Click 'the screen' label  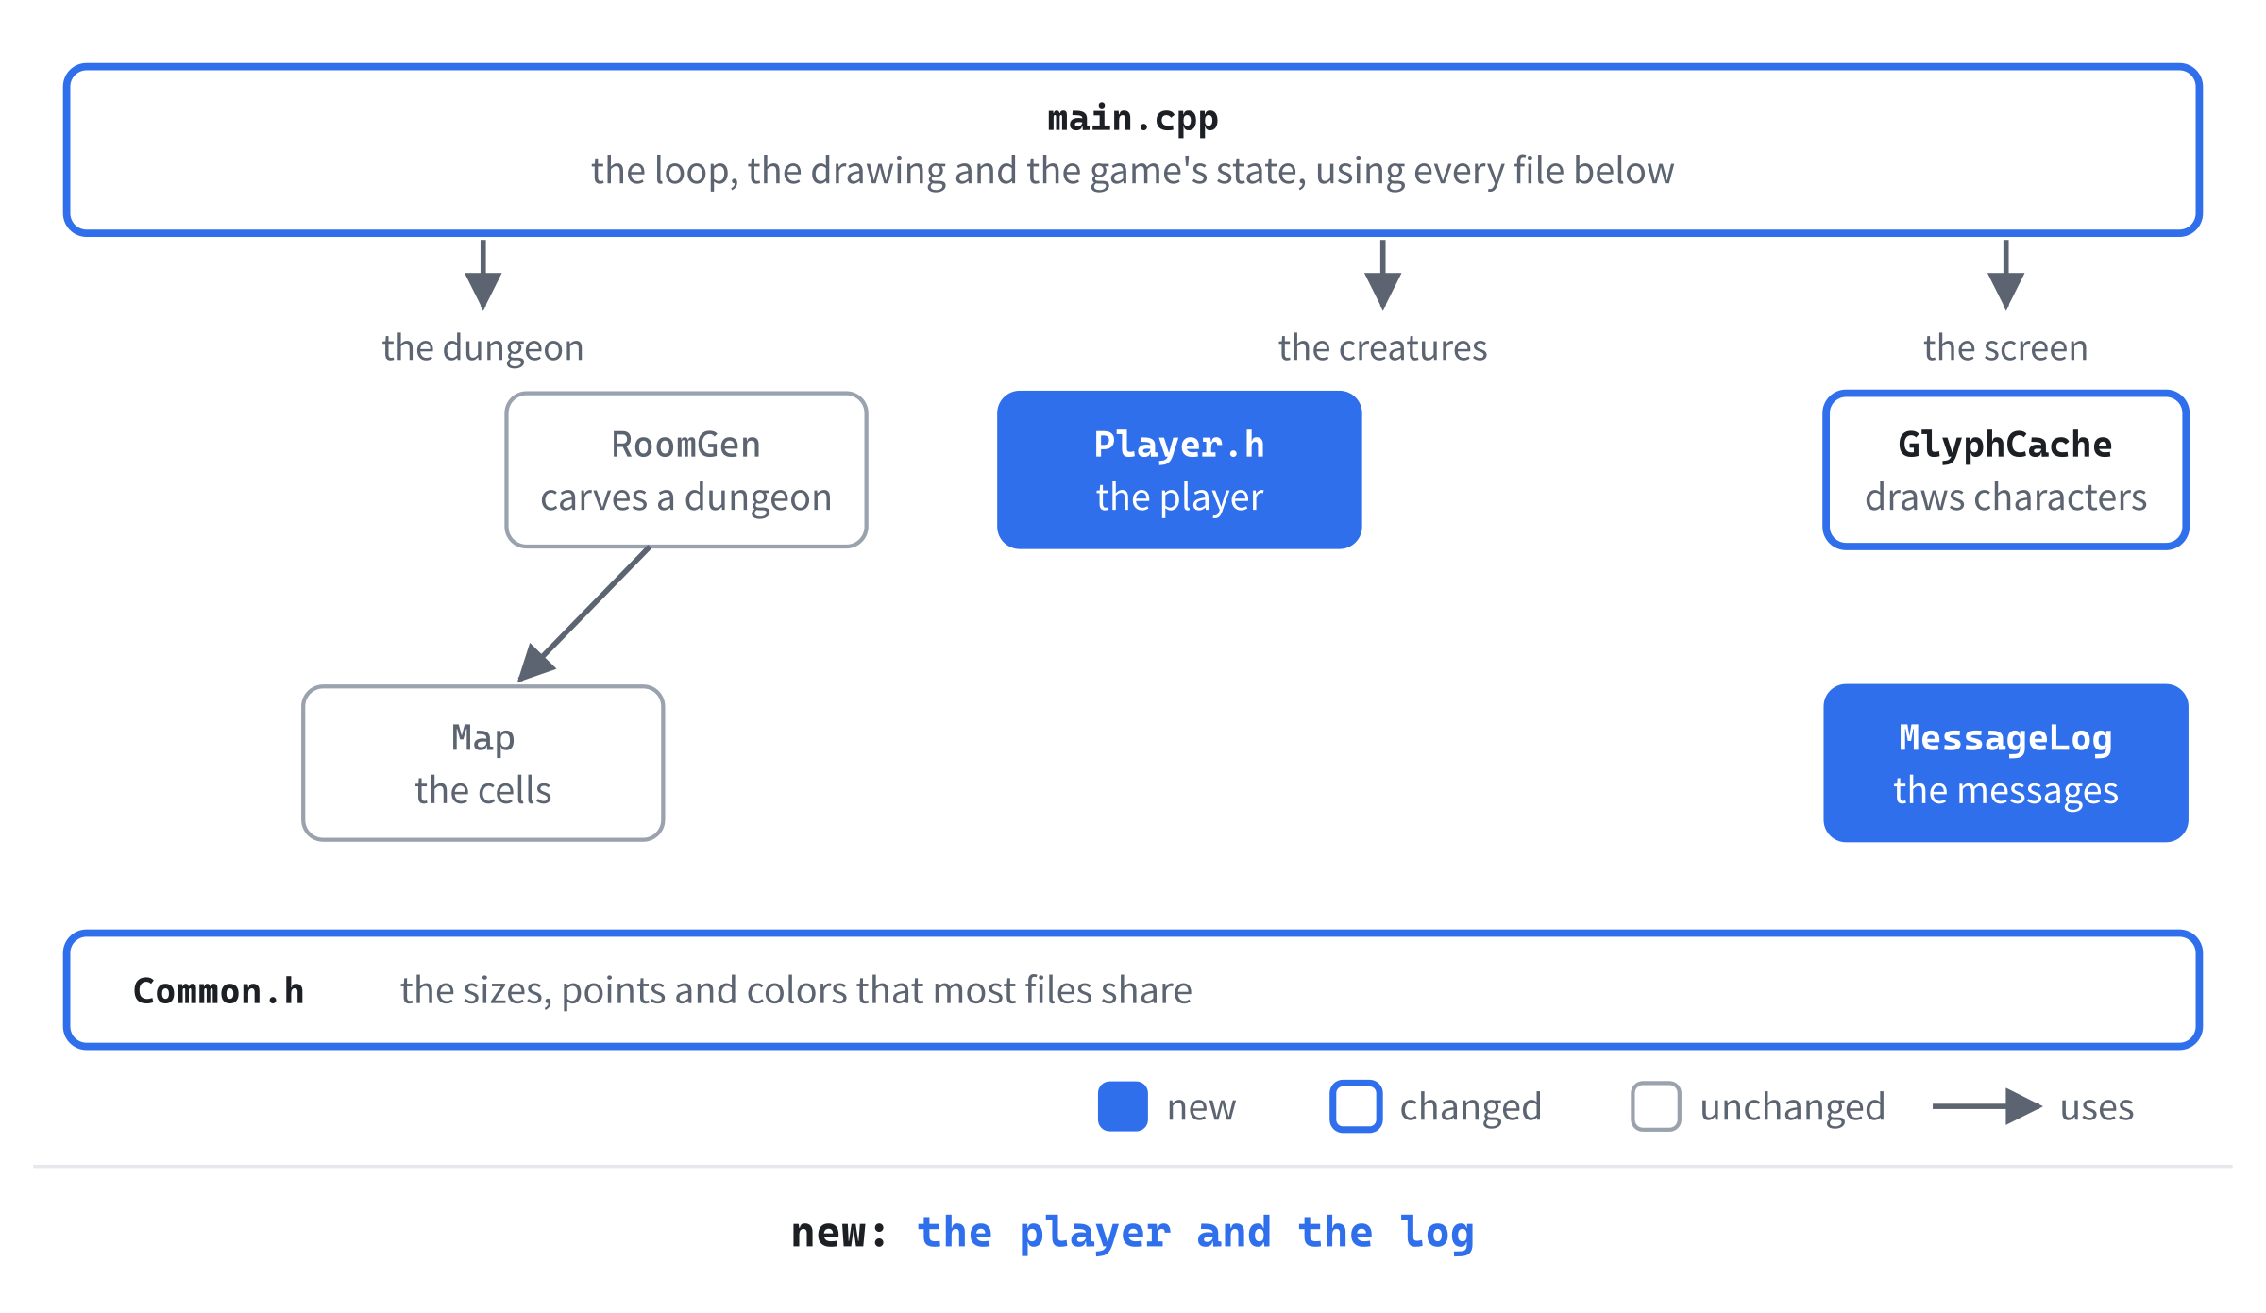pos(2005,348)
